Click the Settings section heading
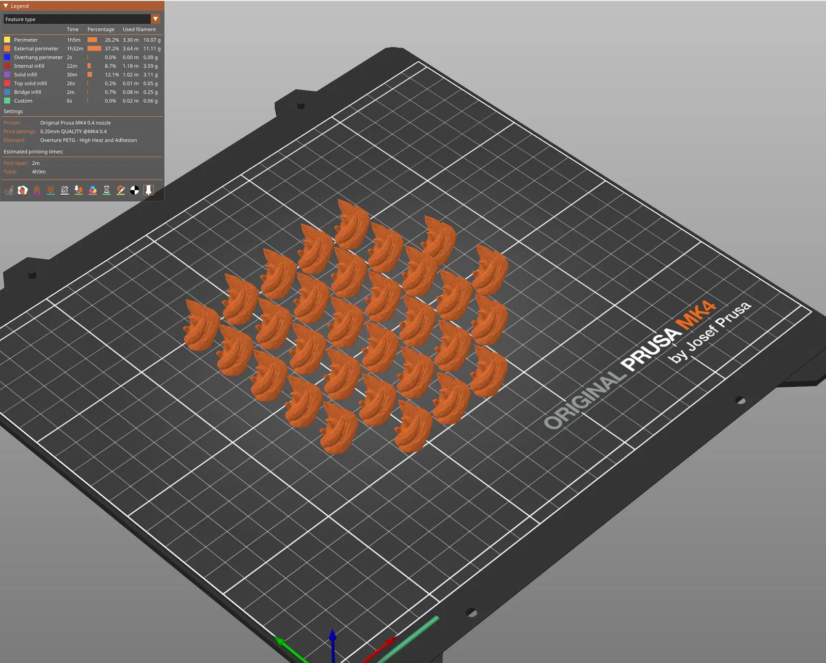The image size is (826, 663). [13, 112]
